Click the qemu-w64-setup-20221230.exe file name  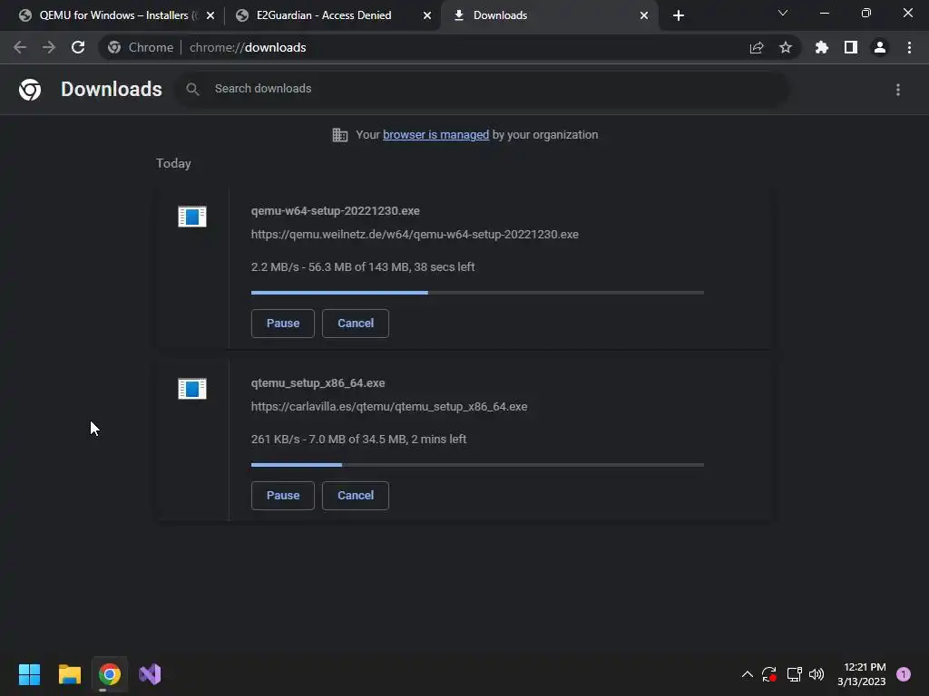[336, 210]
